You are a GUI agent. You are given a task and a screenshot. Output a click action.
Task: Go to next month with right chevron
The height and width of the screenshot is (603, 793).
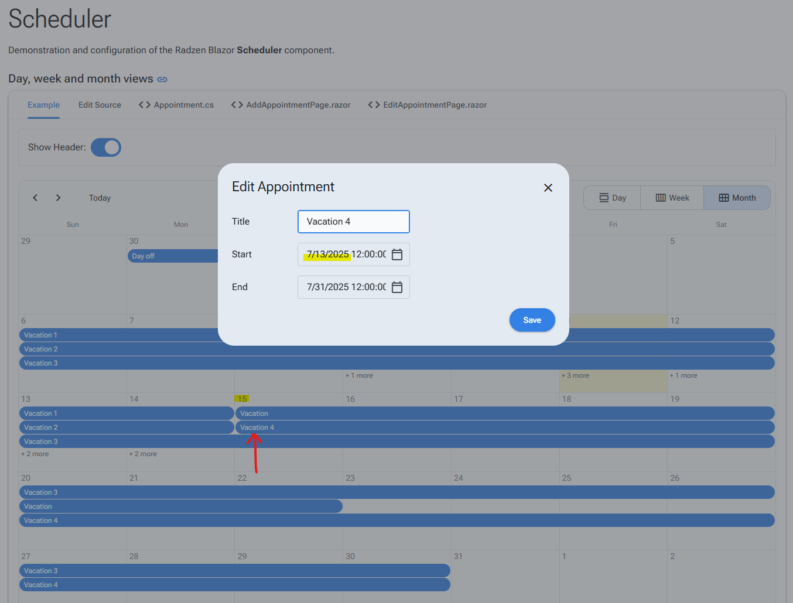(x=58, y=198)
